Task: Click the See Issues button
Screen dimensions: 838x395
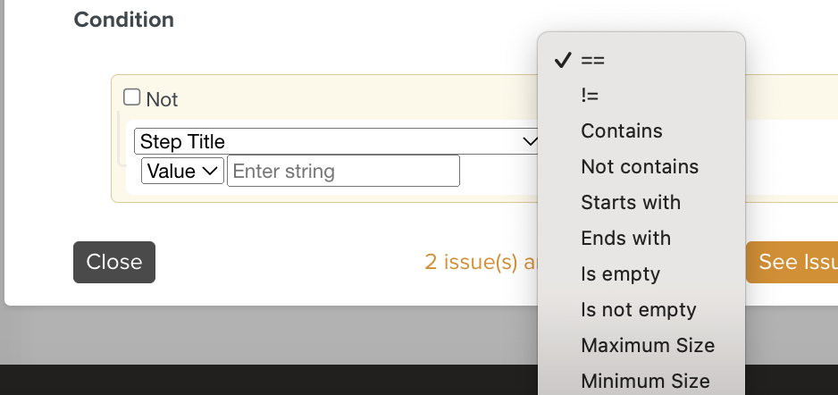Action: (x=793, y=262)
